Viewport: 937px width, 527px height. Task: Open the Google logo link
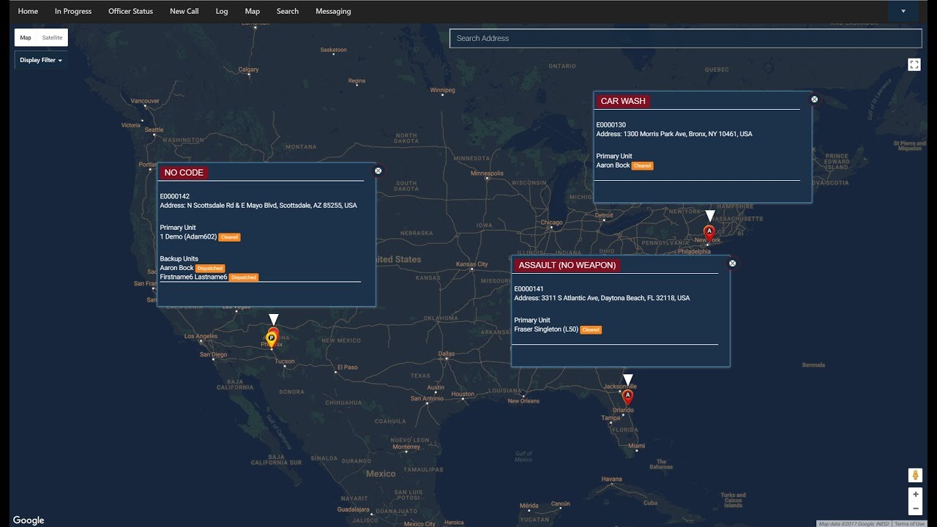click(x=29, y=520)
